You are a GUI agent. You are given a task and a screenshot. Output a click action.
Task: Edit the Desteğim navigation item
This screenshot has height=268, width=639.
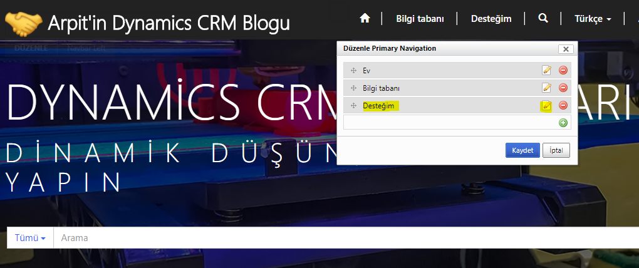pos(546,105)
